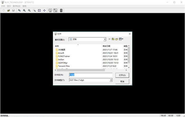Screen dimensions: 185x117
Task: Open the DGT files type dropdown
Action: pyautogui.click(x=111, y=80)
